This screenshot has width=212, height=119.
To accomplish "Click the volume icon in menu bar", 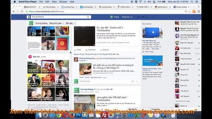I will (149, 2).
